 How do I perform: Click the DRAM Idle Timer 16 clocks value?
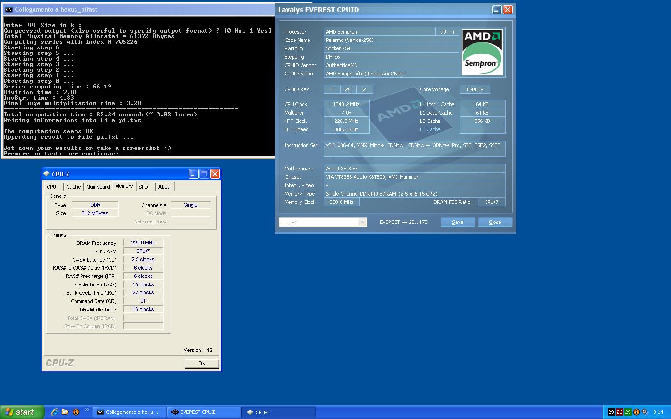[143, 309]
